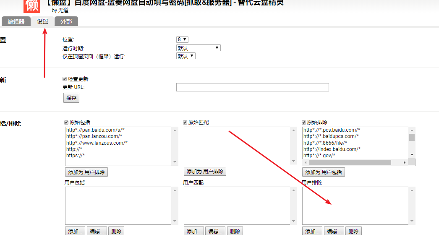Click 删除 under 用户包括

(x=116, y=231)
